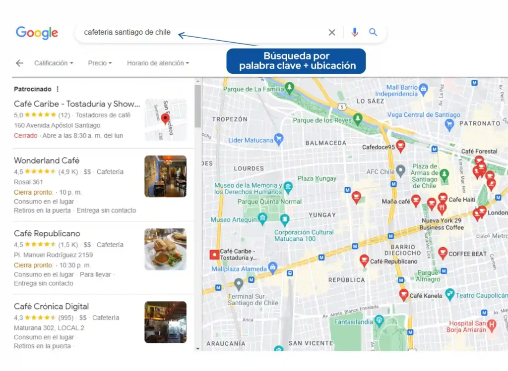Select COFFEE BEAT map pin

(x=443, y=253)
